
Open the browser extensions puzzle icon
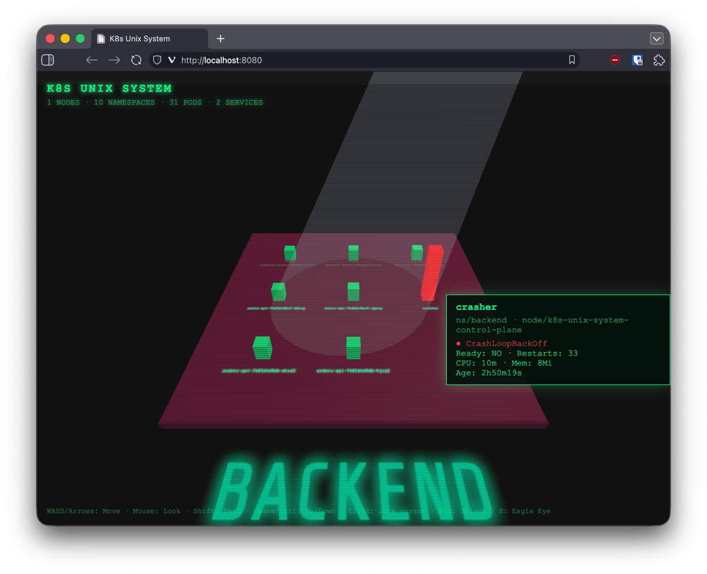659,60
